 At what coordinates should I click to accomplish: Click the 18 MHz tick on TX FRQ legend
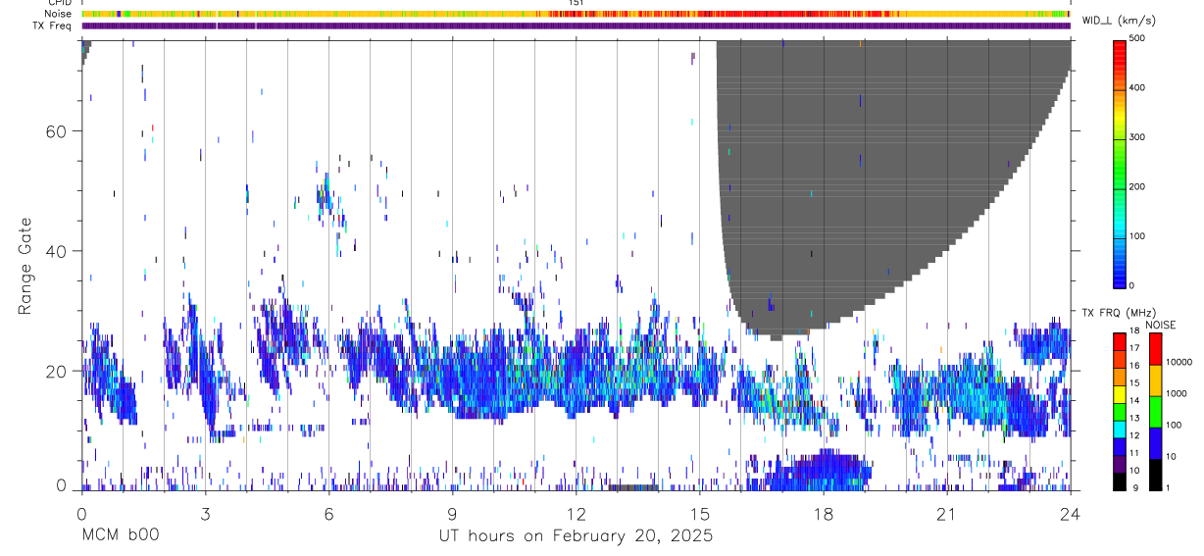coord(1134,332)
